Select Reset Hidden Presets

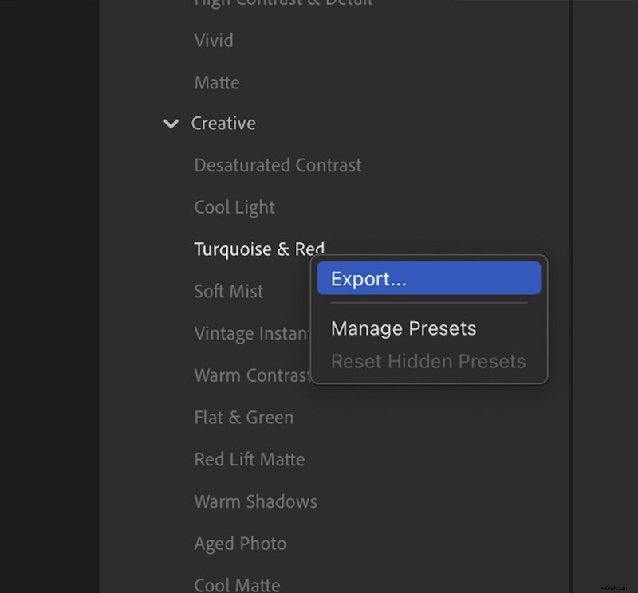click(428, 361)
